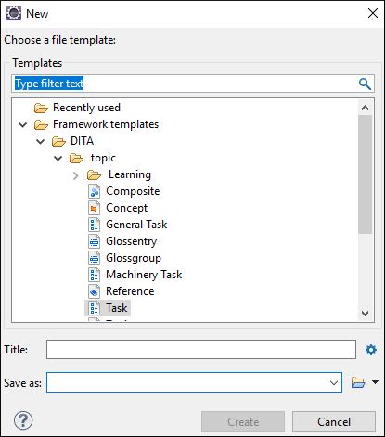Viewport: 385px width, 437px height.
Task: Click the Title input field
Action: pyautogui.click(x=201, y=350)
